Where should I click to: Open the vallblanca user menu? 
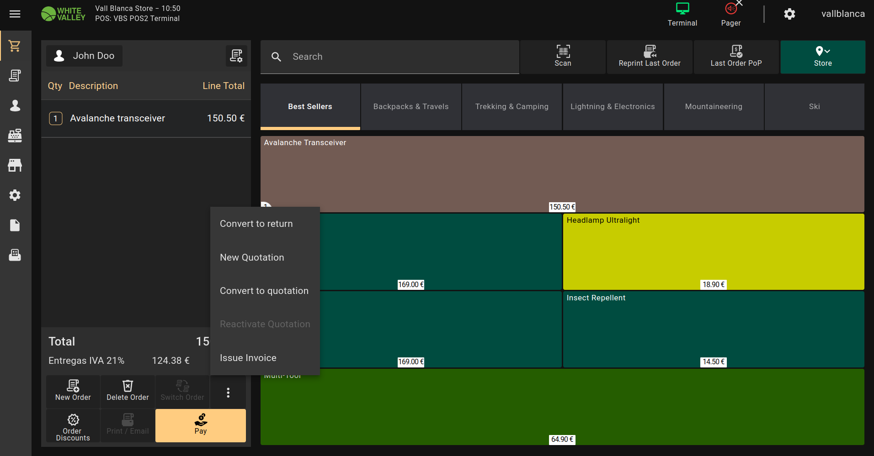click(842, 14)
